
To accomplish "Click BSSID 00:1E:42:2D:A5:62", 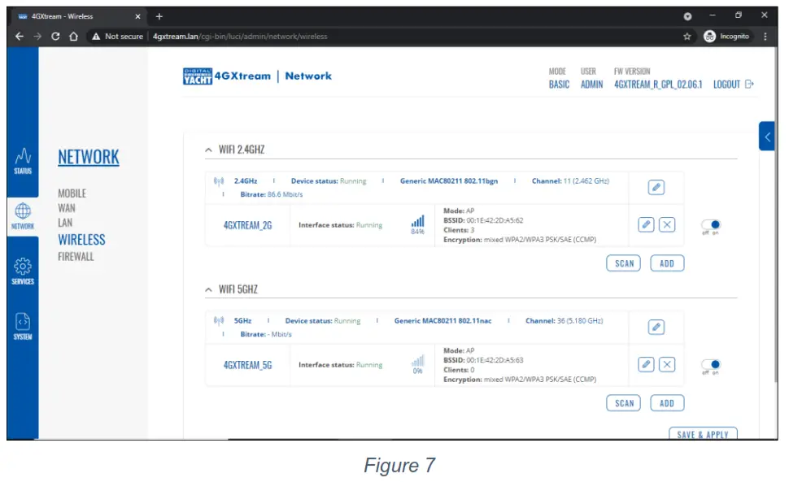I will click(483, 220).
